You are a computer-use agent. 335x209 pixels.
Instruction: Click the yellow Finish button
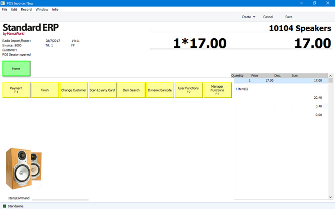click(45, 90)
